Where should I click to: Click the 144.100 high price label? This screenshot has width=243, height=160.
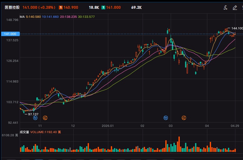[x=237, y=28]
